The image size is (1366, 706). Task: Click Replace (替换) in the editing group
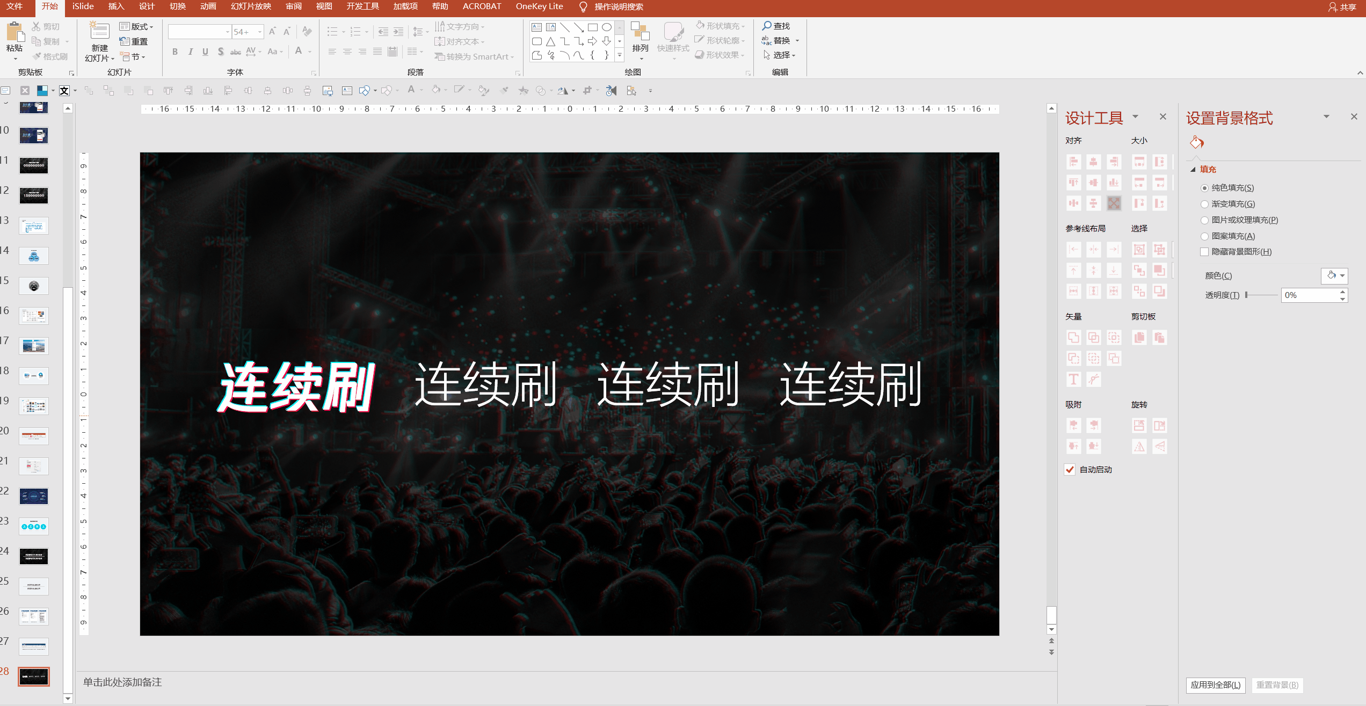coord(776,40)
